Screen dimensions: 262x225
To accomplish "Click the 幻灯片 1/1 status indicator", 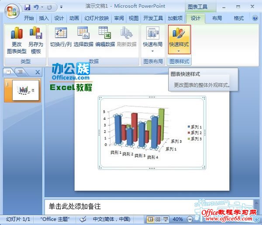I will 18,219.
